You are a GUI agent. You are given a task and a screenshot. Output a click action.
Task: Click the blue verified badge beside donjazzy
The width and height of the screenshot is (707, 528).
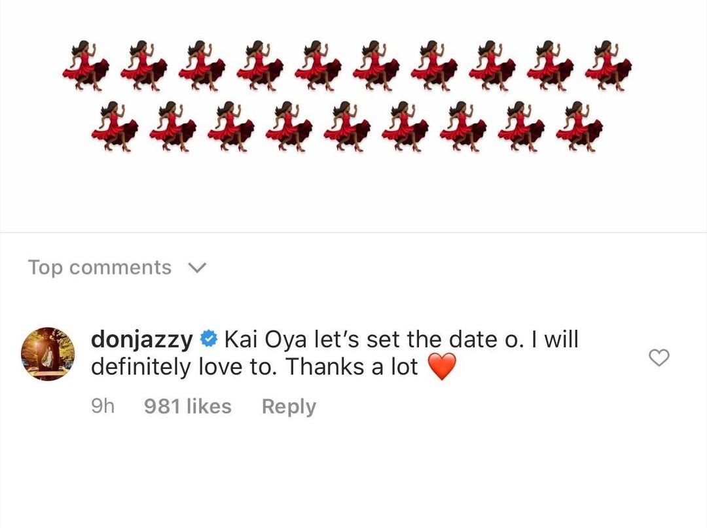point(208,340)
